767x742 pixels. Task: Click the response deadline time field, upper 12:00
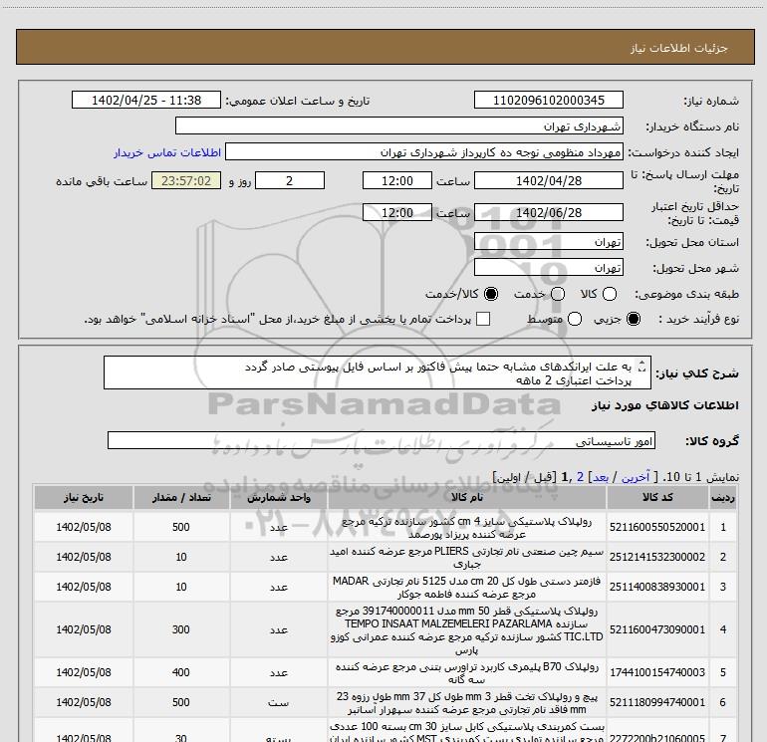[397, 180]
